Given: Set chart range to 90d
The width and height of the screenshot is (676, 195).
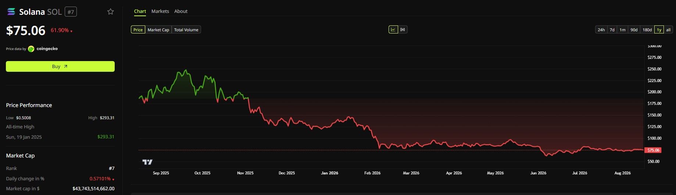Looking at the screenshot, I should tap(634, 30).
